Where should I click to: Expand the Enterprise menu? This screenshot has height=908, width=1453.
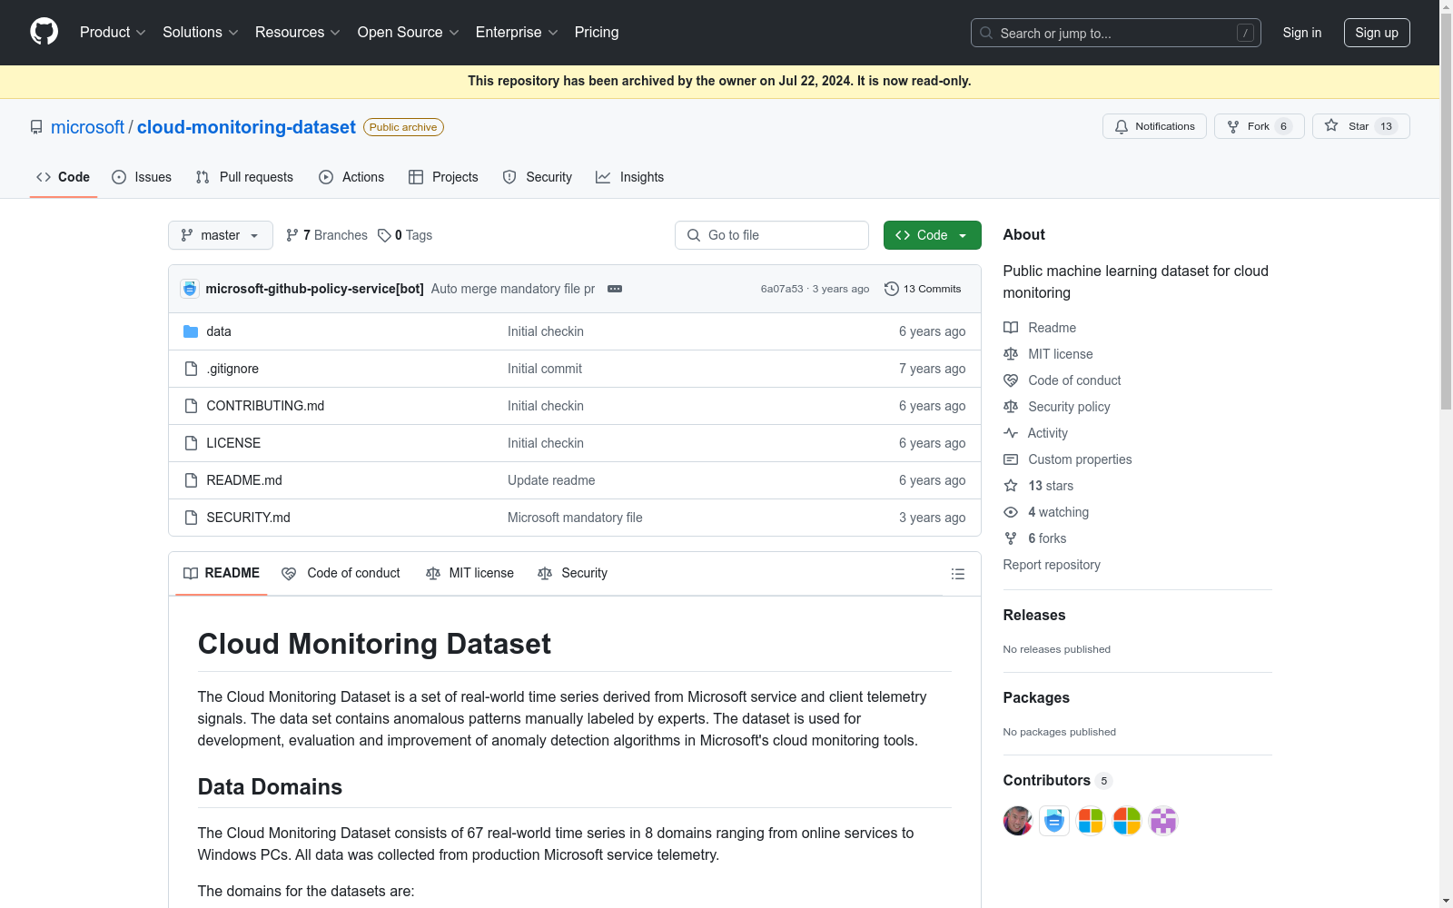[x=517, y=32]
